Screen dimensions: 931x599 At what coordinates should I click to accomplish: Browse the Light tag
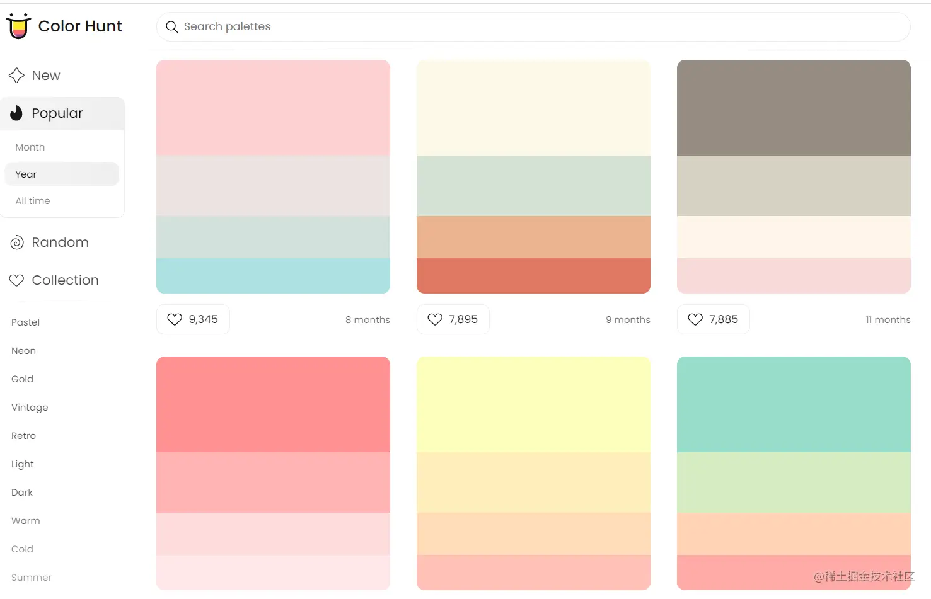22,464
